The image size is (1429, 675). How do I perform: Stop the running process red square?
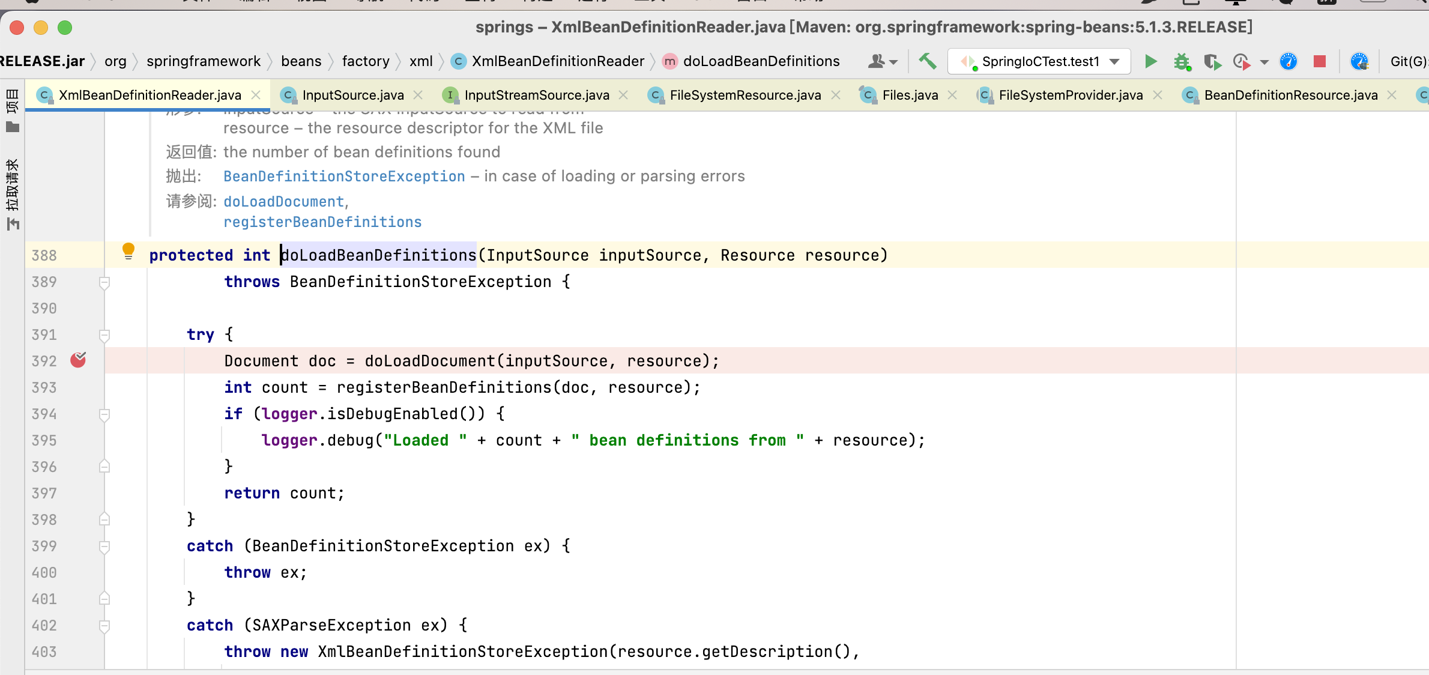pyautogui.click(x=1319, y=61)
